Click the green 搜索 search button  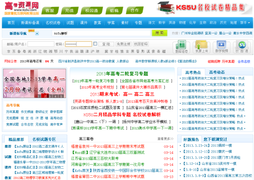(x=159, y=33)
